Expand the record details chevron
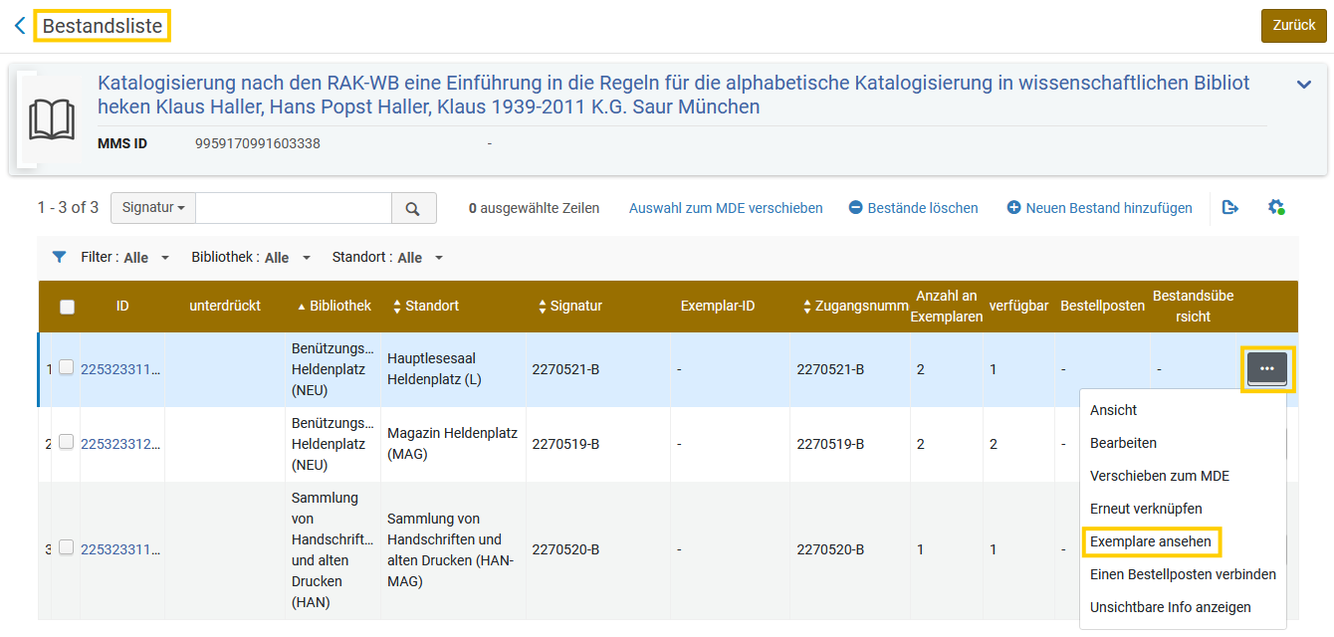The height and width of the screenshot is (637, 1334). [x=1304, y=85]
